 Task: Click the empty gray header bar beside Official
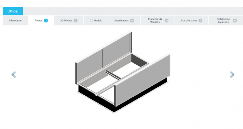133,11
